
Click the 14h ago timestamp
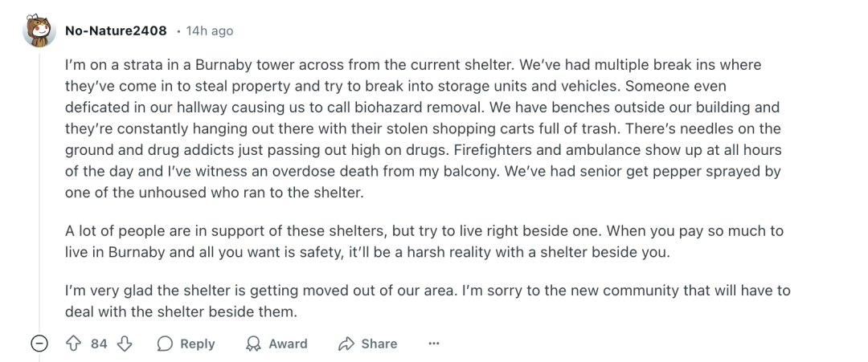[x=209, y=31]
